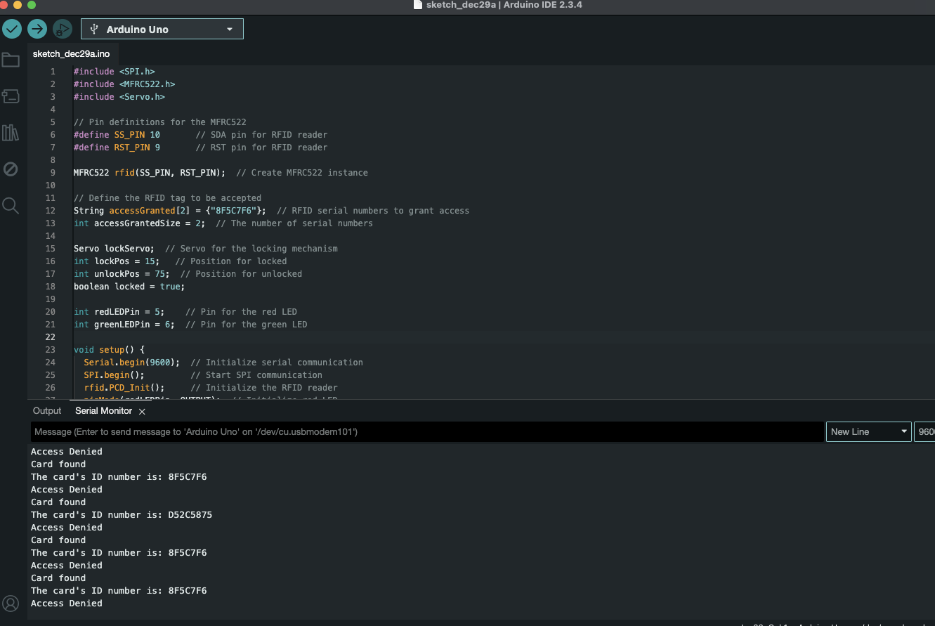
Task: Click the Upload arrow button
Action: (x=37, y=29)
